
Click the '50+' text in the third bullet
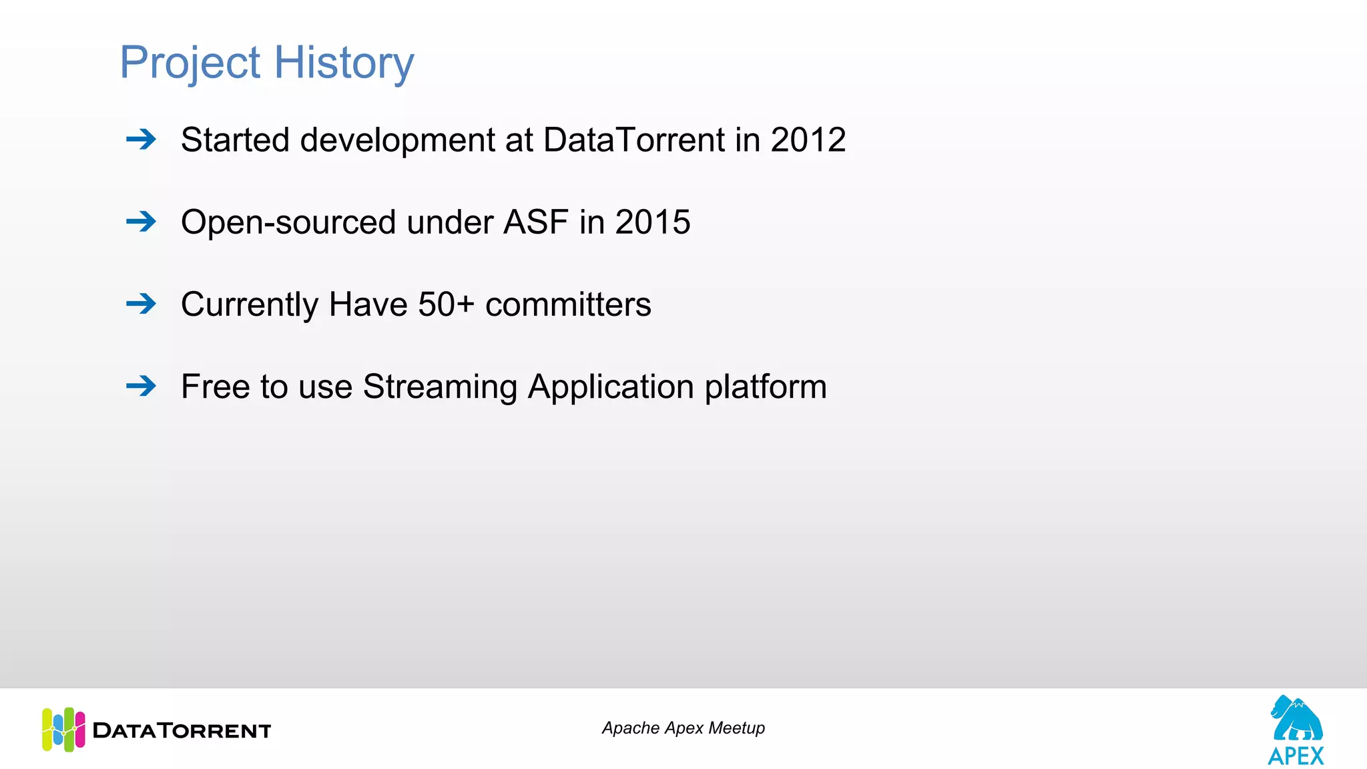(x=446, y=304)
